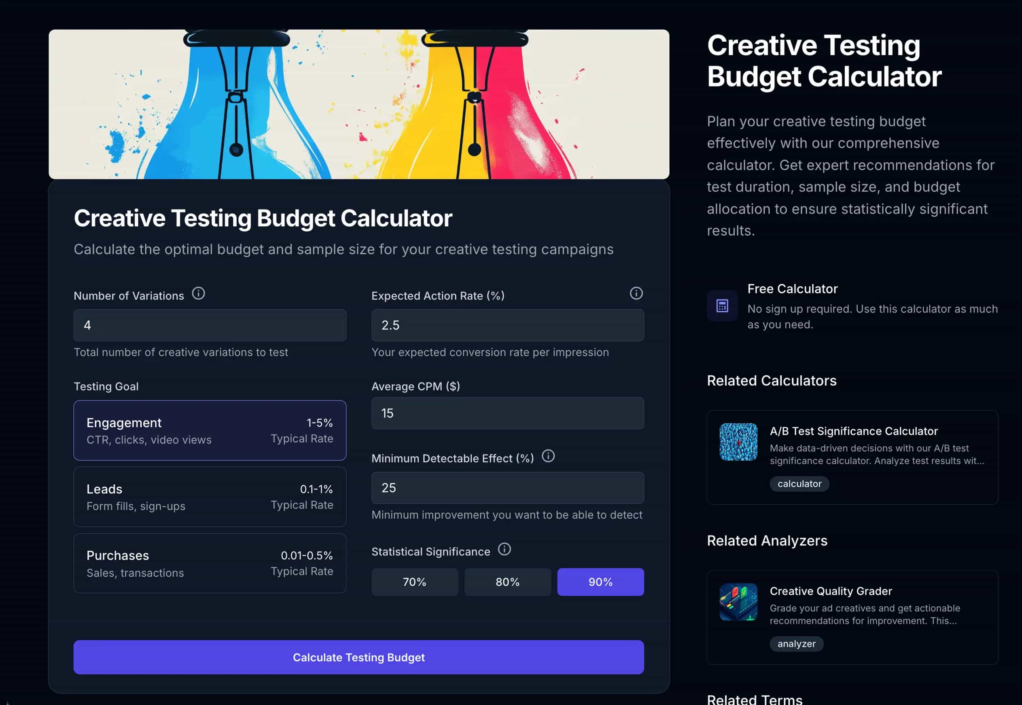
Task: Open the Creative Quality Grader thumbnail
Action: pos(738,602)
